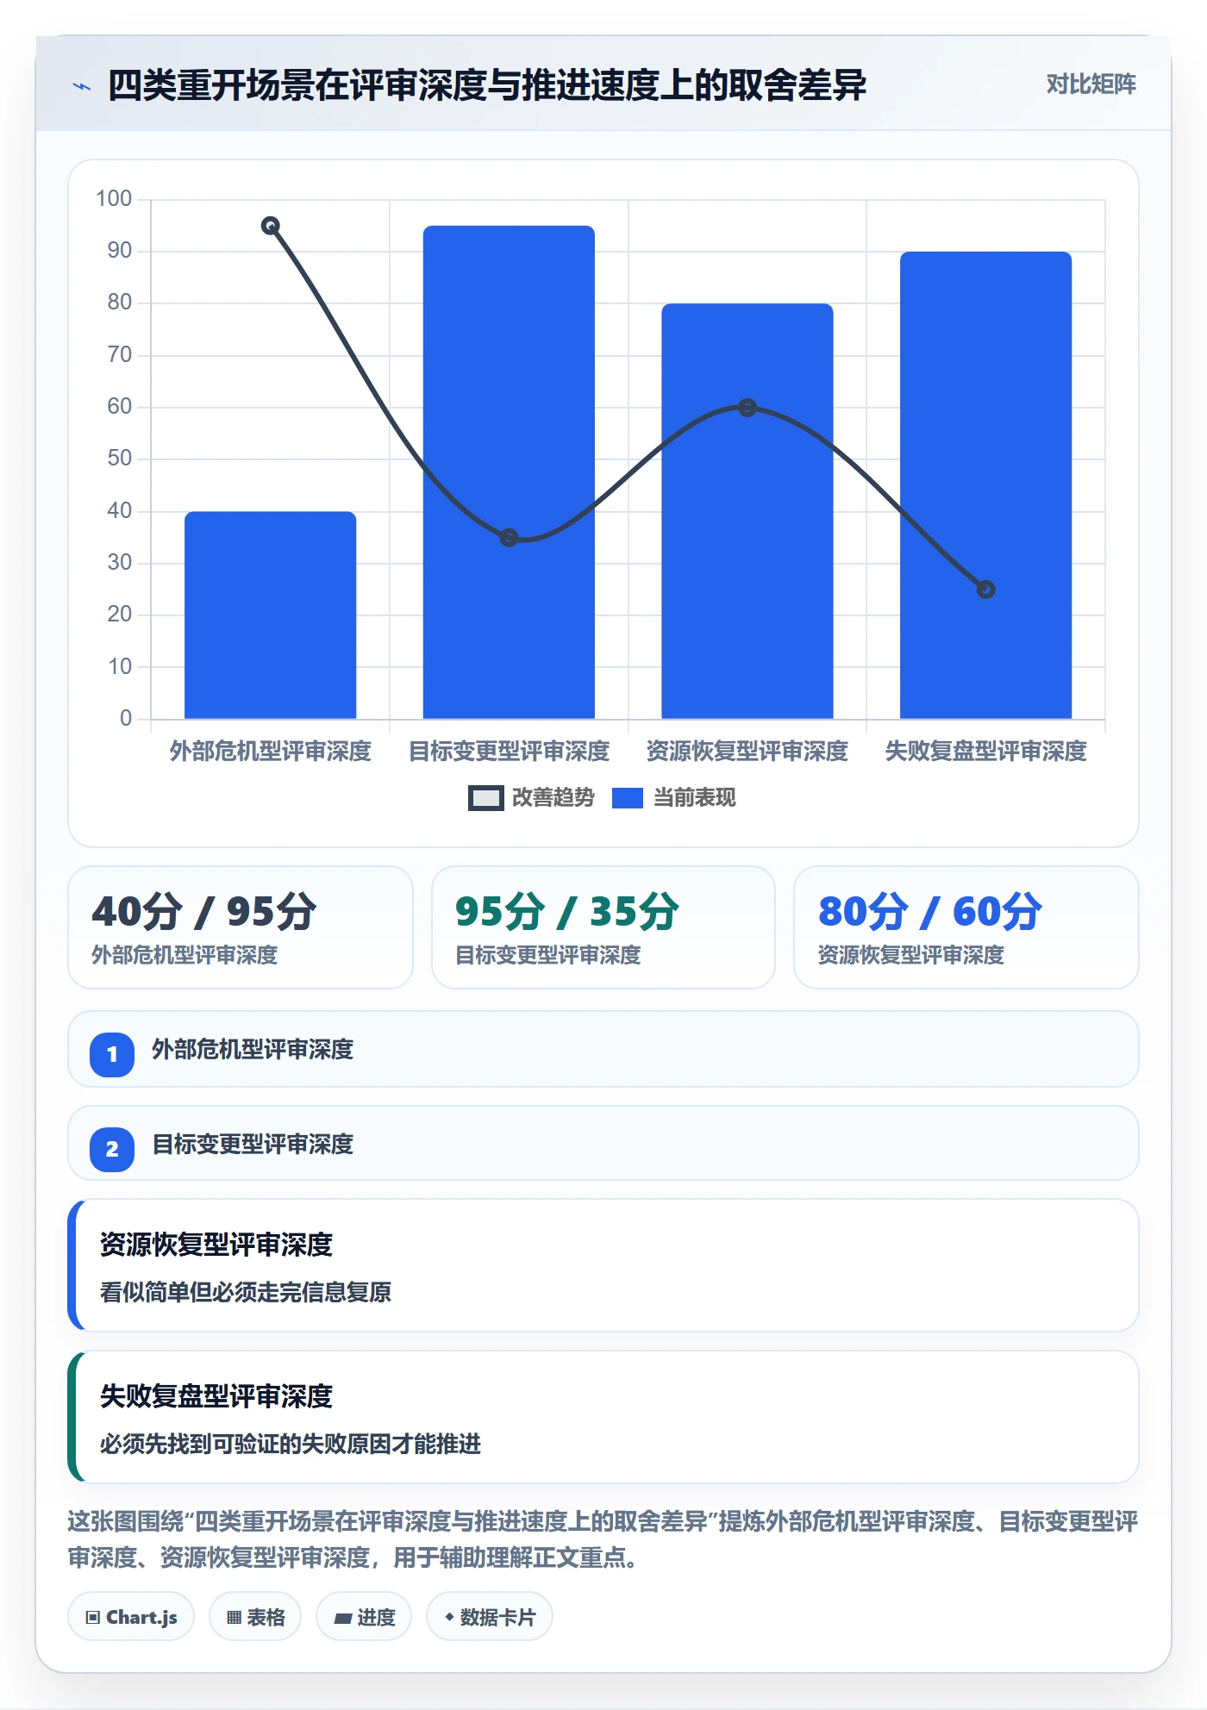Viewport: 1207px width, 1710px height.
Task: Select the 目标变更型评审深度 bar in chart
Action: pyautogui.click(x=509, y=472)
